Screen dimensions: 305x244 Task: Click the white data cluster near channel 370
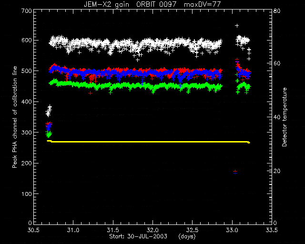click(49, 111)
